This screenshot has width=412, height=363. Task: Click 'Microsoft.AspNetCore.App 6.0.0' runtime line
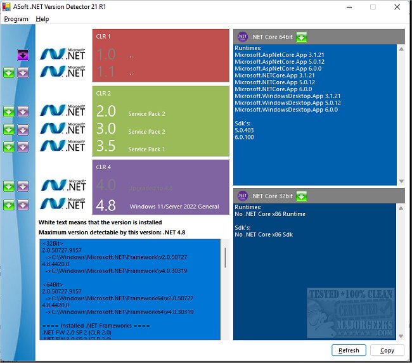pyautogui.click(x=278, y=68)
